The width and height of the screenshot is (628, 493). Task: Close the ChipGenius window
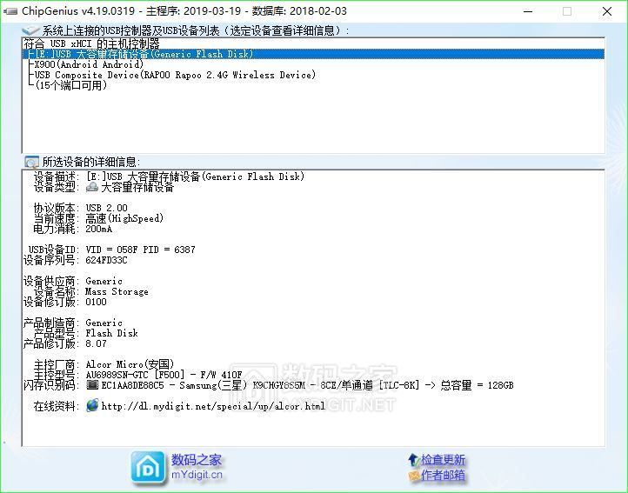pos(607,11)
